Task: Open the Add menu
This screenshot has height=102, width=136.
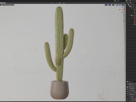Action: [x=9, y=5]
